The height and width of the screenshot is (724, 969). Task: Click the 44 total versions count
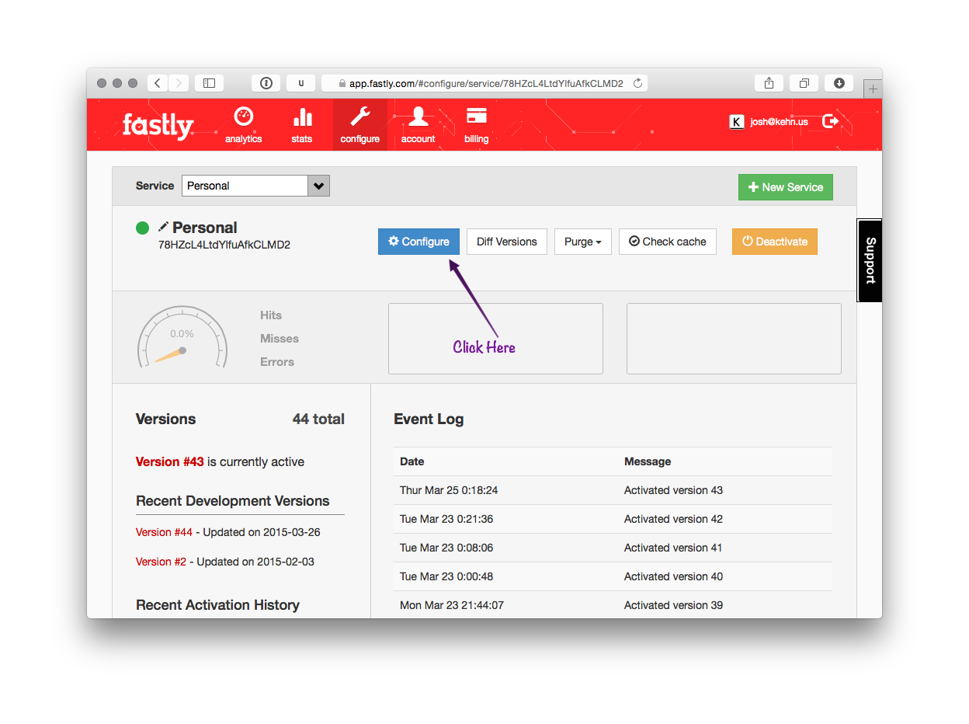[x=318, y=419]
